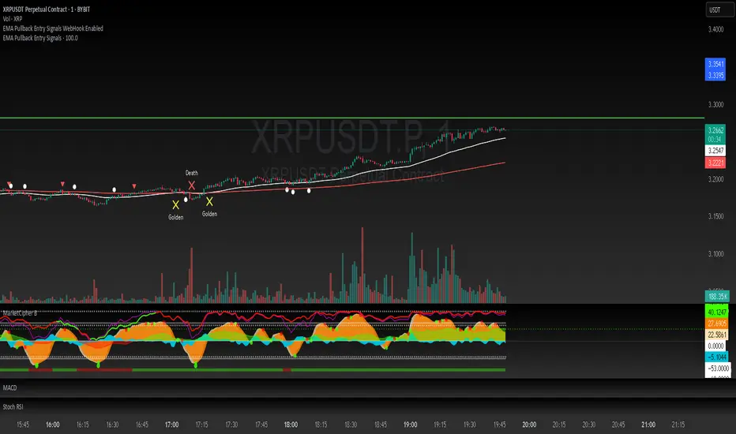Click the tallest red volume bar
This screenshot has height=434, width=736.
362,265
